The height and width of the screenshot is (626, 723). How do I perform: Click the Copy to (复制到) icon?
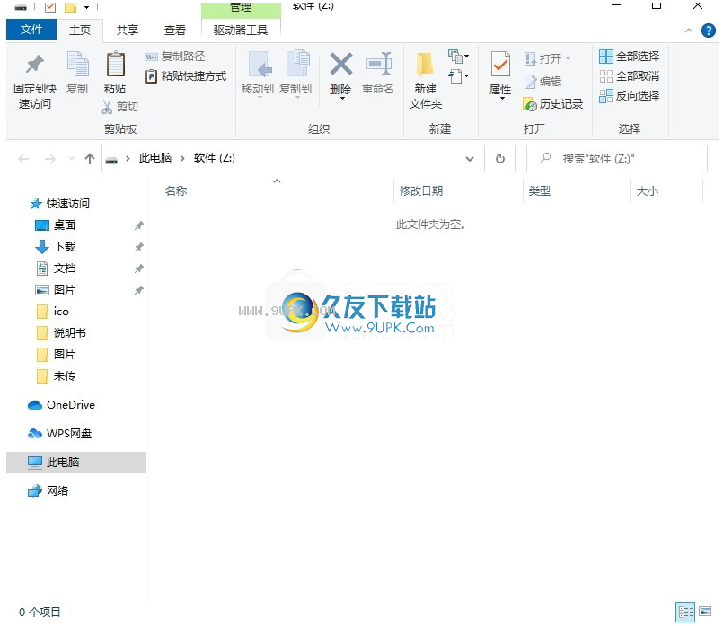coord(297,63)
